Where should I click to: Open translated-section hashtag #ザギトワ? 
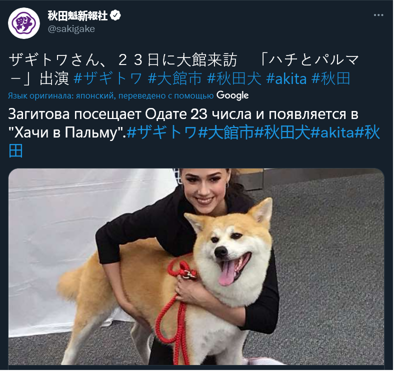click(x=162, y=132)
